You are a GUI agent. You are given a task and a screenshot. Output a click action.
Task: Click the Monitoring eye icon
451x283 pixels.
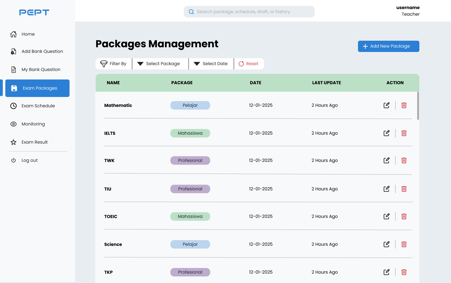pos(13,124)
